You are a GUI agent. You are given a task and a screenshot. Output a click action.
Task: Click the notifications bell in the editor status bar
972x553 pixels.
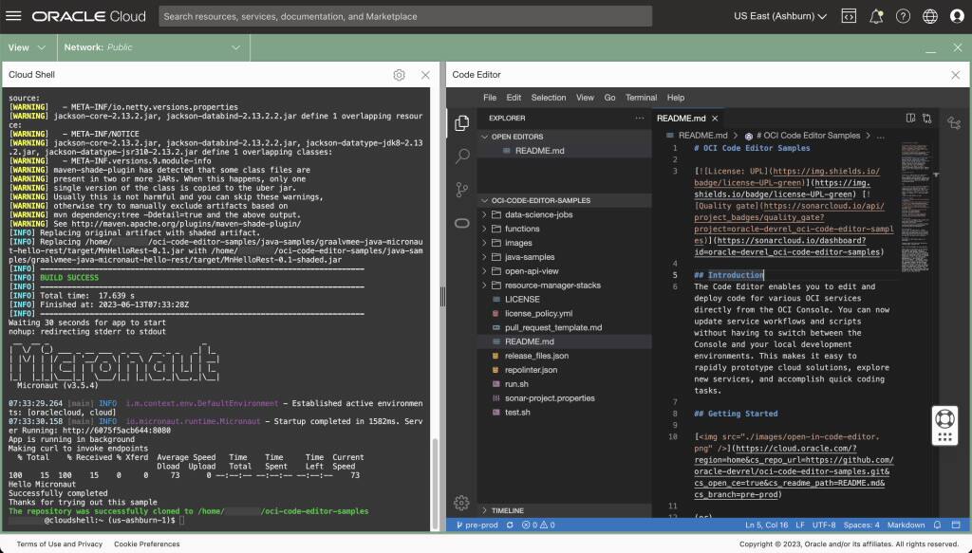point(936,525)
